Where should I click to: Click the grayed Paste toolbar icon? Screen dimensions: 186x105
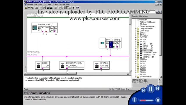(44, 8)
